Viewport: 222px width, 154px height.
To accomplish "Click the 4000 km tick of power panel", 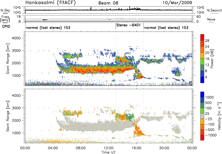I will [16, 38].
